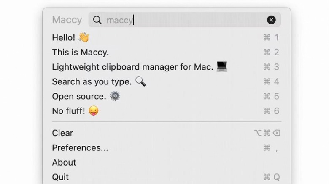Click the laptop emoji icon
The height and width of the screenshot is (184, 329).
click(x=222, y=66)
